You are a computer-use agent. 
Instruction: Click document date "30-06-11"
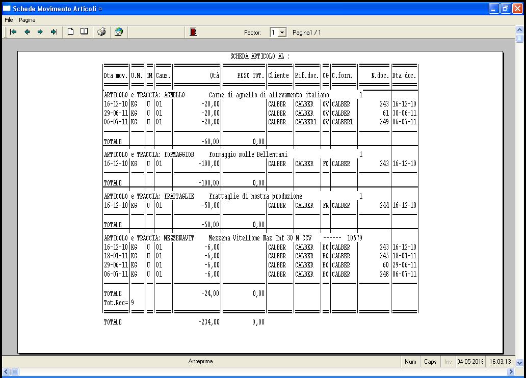tap(405, 114)
